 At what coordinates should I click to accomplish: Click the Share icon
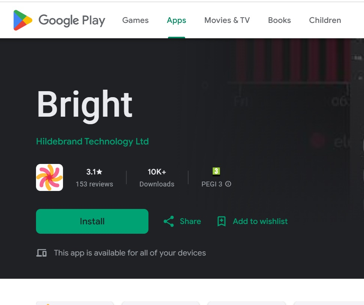pyautogui.click(x=169, y=221)
